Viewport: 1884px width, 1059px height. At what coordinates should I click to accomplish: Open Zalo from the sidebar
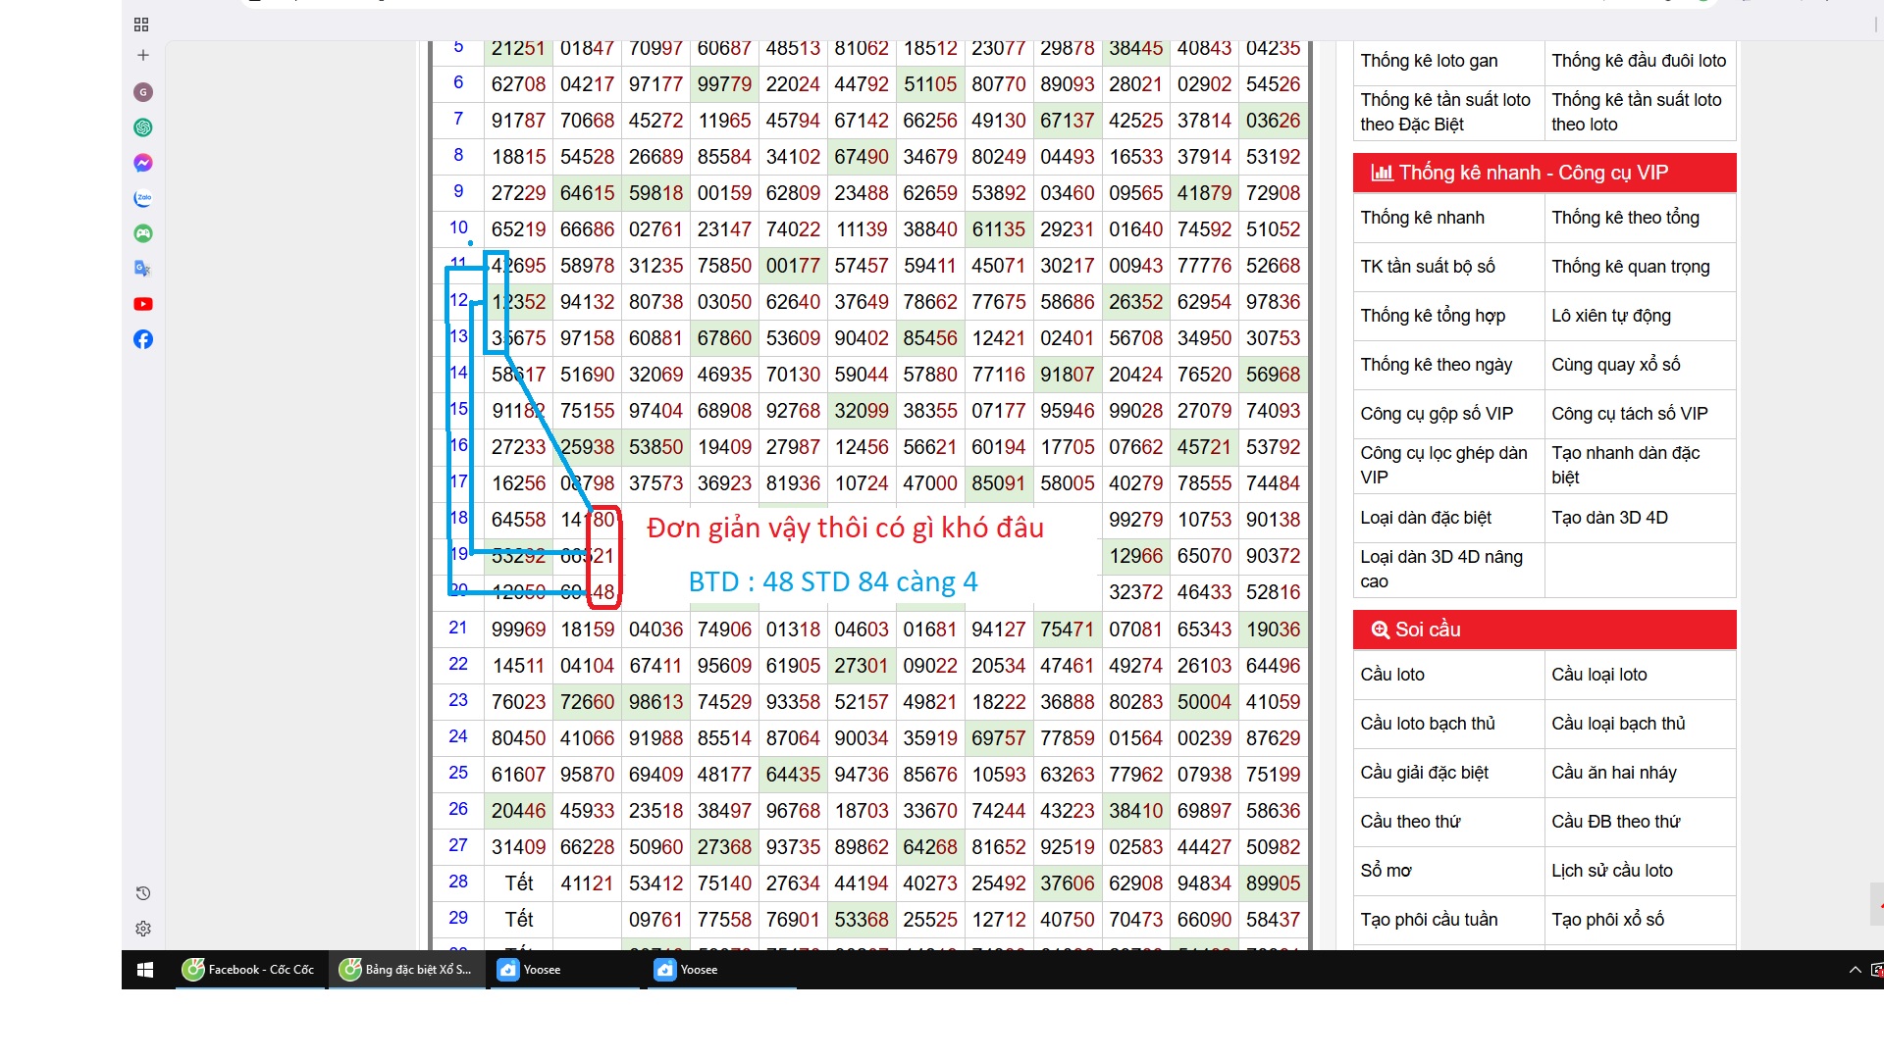click(x=143, y=198)
